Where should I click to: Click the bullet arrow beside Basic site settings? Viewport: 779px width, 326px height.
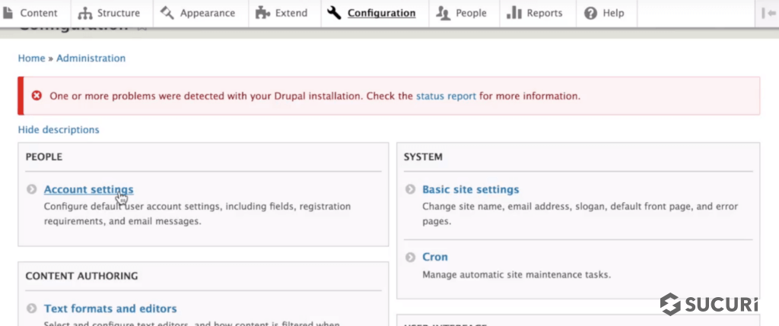(409, 190)
